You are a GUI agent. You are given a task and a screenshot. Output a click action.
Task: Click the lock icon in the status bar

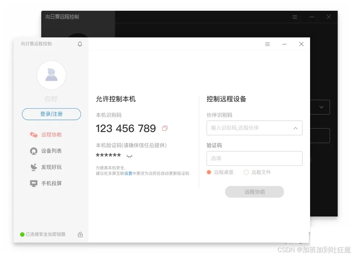point(80,235)
